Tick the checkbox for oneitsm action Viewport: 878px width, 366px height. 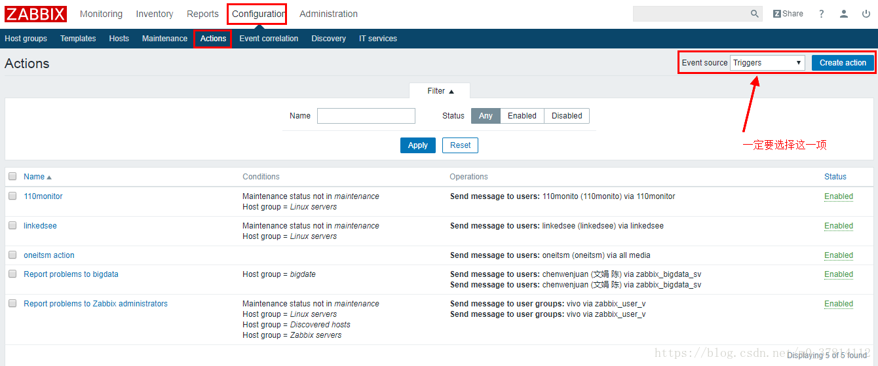pos(12,255)
